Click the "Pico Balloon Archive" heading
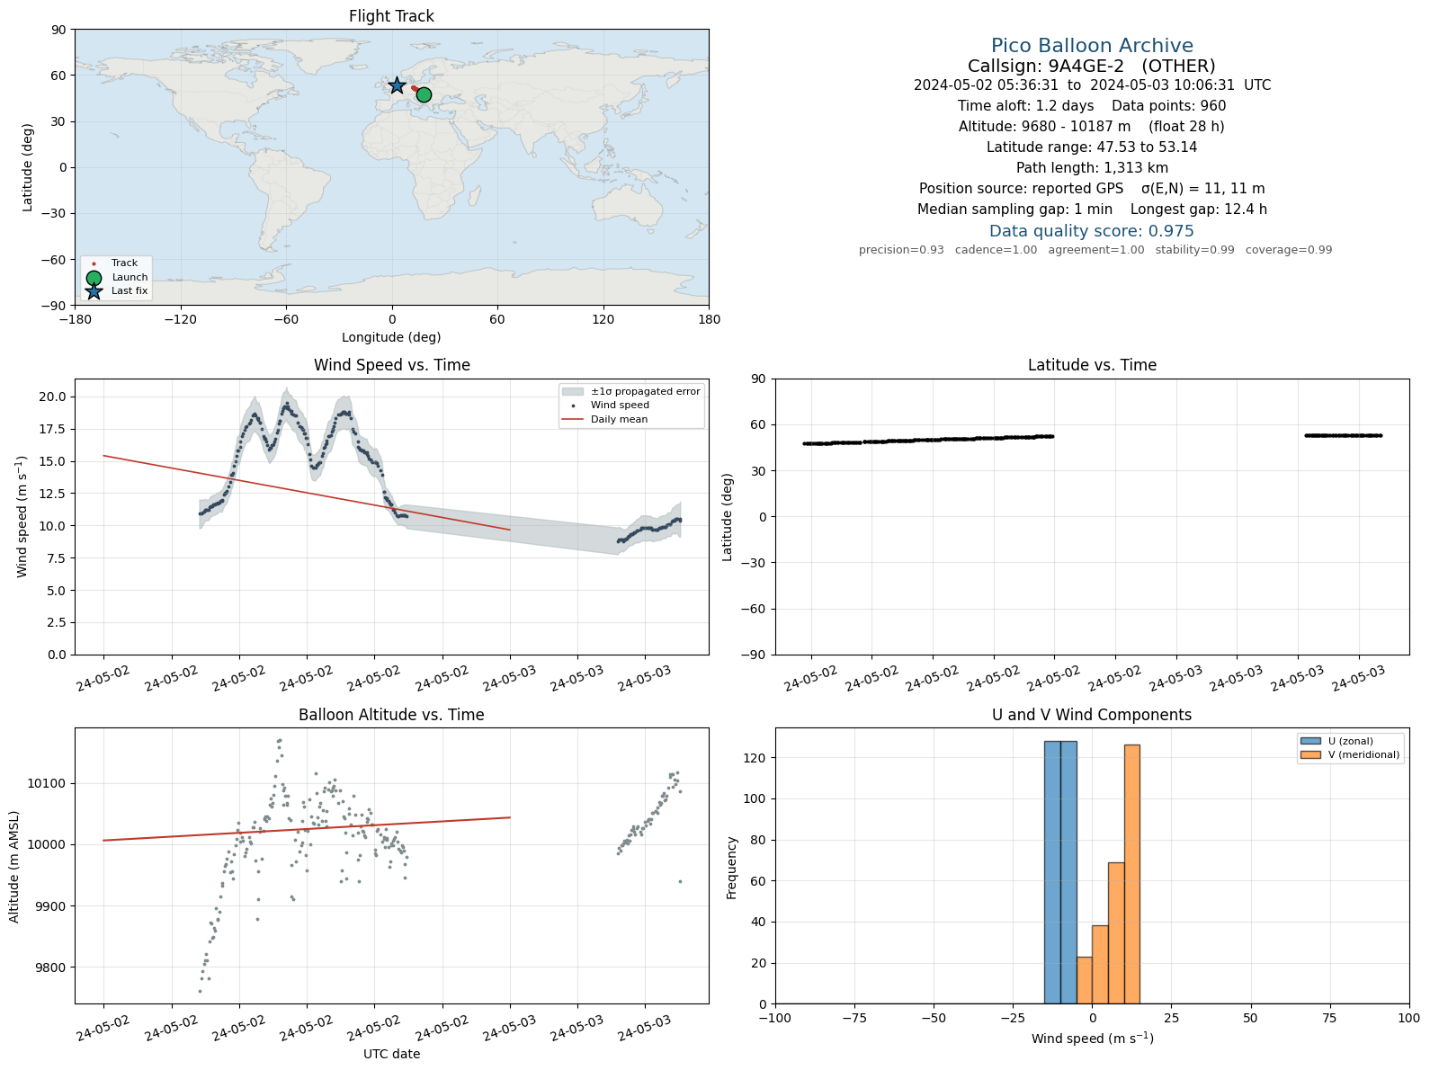Viewport: 1430px width, 1070px height. click(1092, 46)
